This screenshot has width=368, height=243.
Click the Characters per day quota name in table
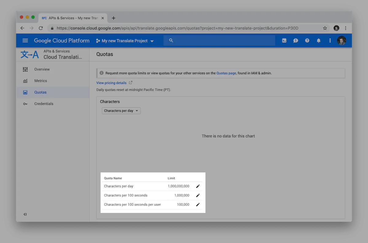(119, 186)
